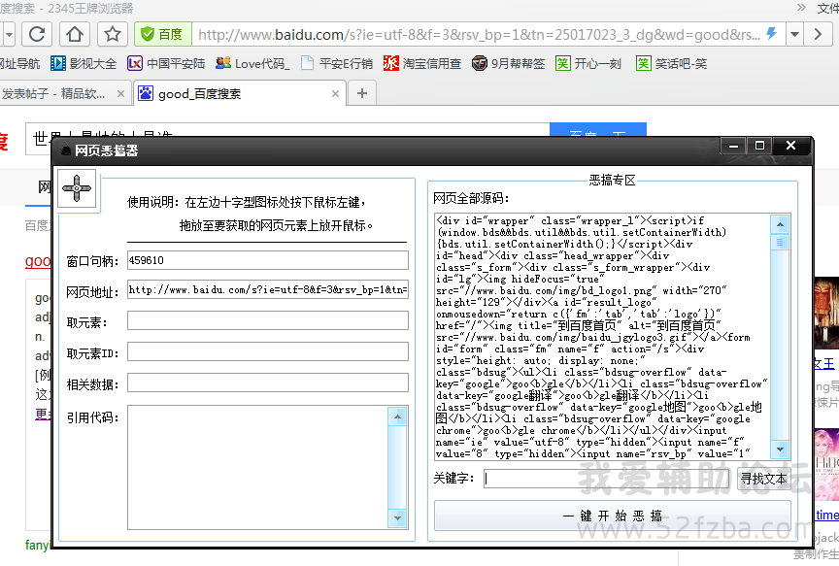Viewport: 839px width, 566px height.
Task: Click the 网页地址 input field
Action: pos(268,289)
